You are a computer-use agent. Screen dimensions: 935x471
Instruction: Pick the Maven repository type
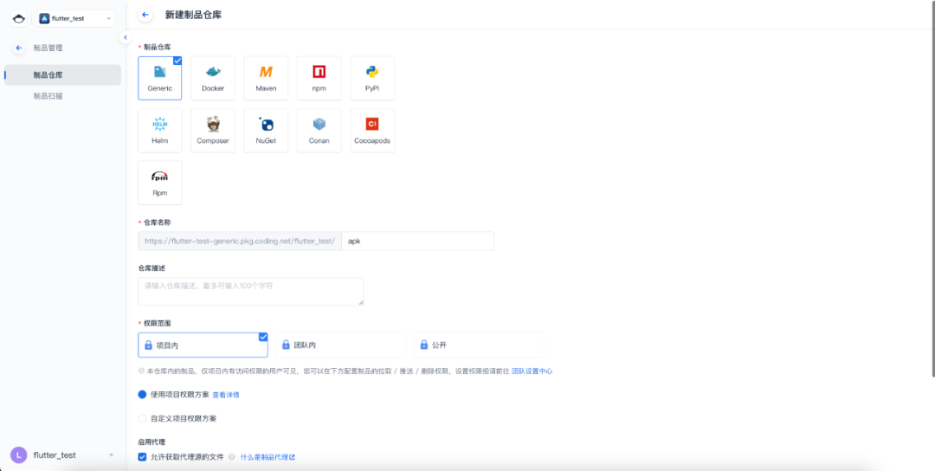pyautogui.click(x=266, y=78)
